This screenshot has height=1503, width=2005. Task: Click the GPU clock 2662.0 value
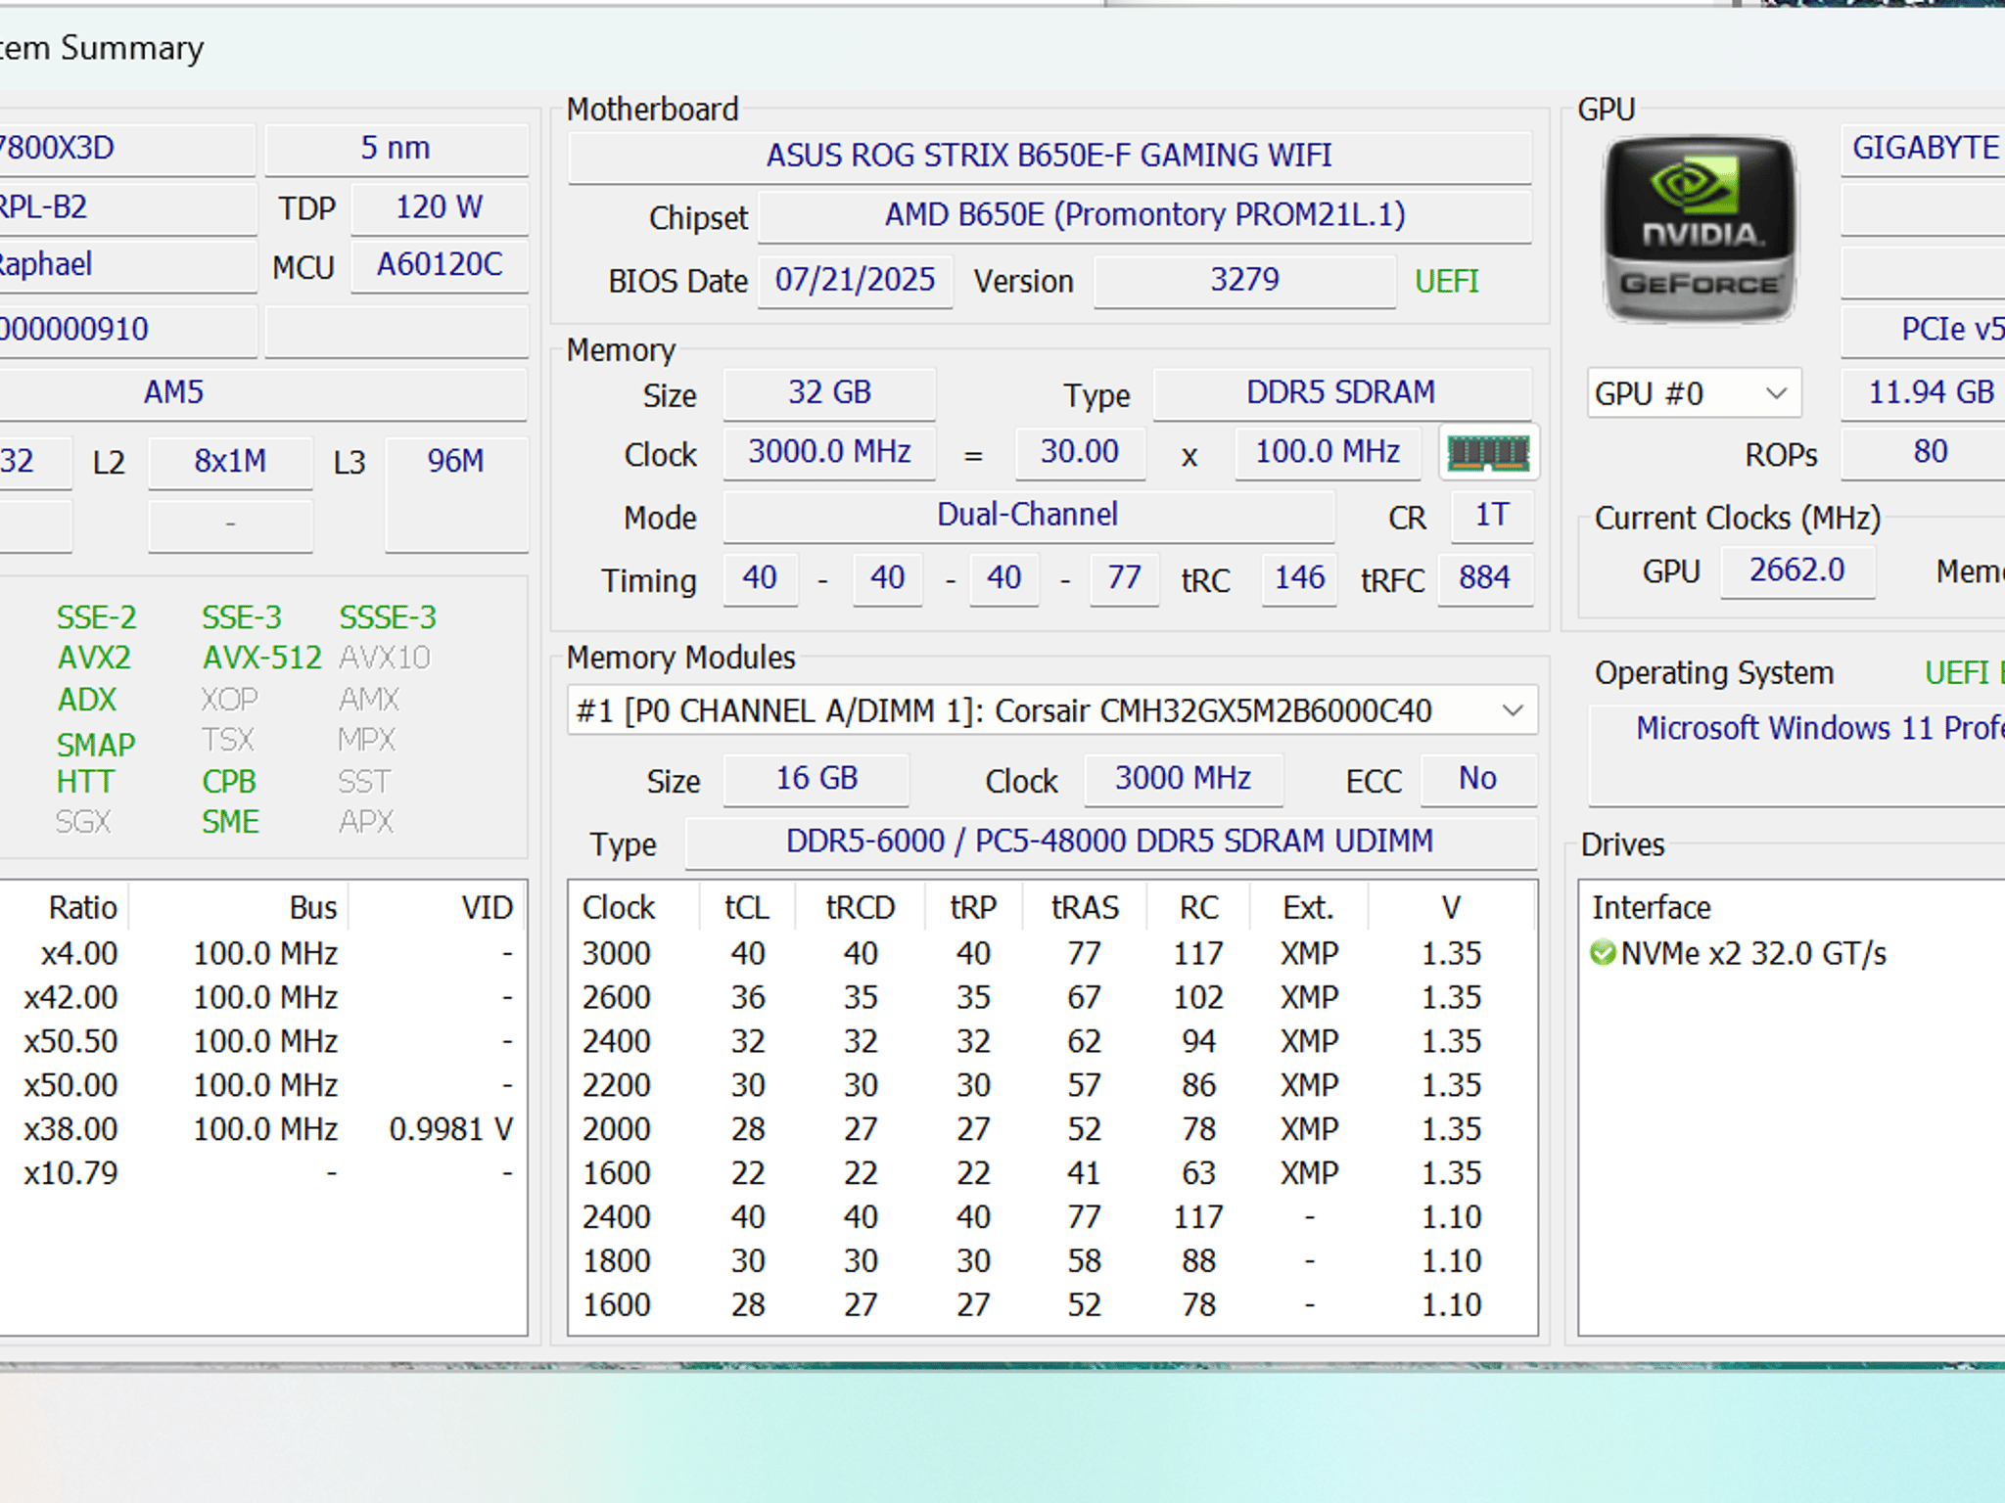coord(1797,570)
